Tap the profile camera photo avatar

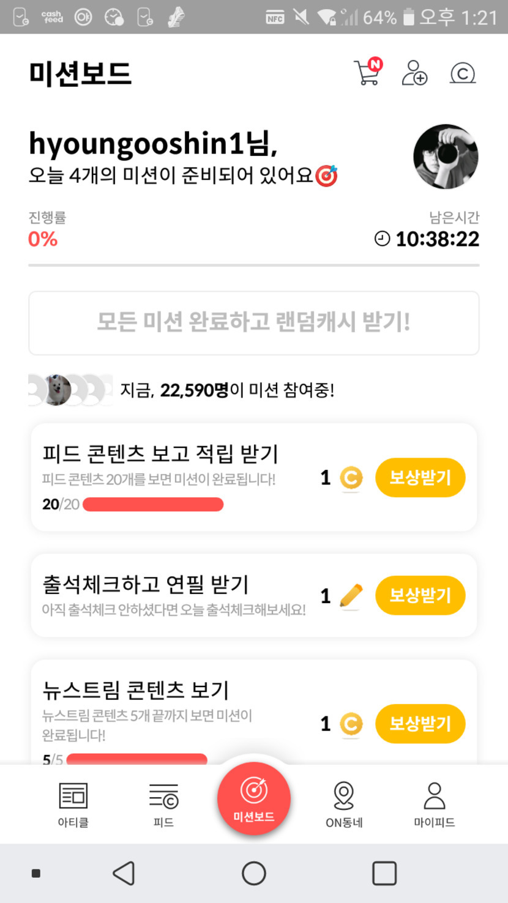tap(446, 157)
